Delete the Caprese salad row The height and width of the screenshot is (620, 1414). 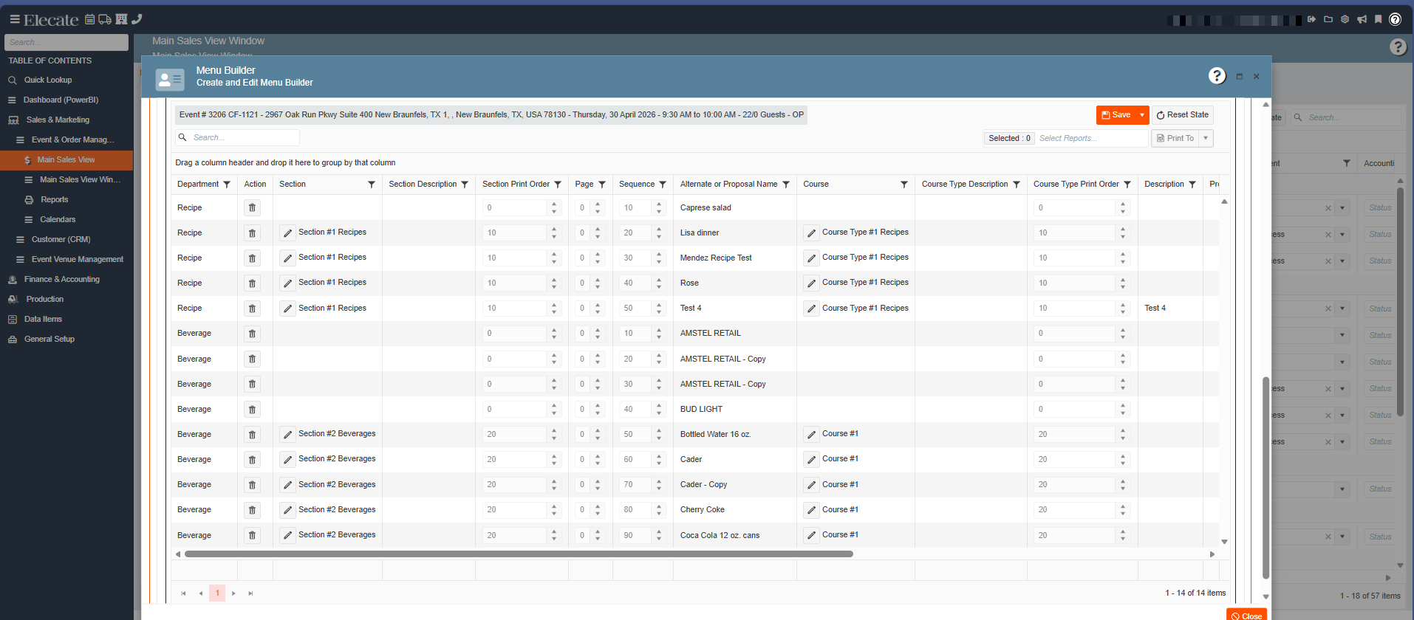click(x=252, y=208)
